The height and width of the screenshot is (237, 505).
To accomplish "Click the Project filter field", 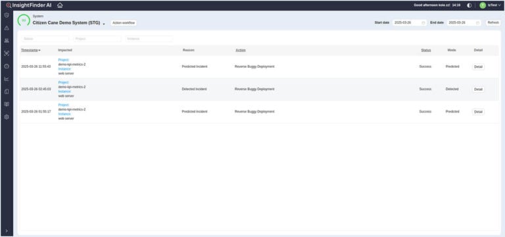I will click(x=97, y=39).
